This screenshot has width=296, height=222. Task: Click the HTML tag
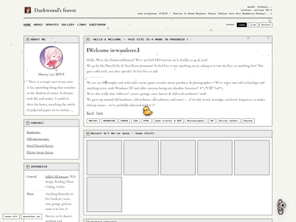146,121
